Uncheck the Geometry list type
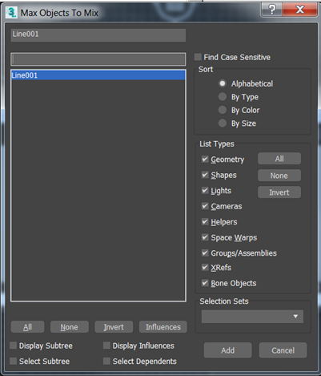The width and height of the screenshot is (321, 376). tap(205, 160)
